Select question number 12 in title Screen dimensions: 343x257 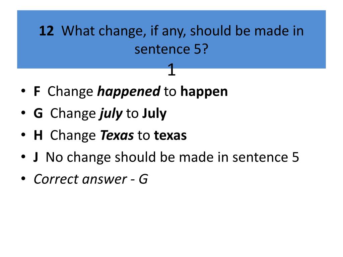click(46, 31)
